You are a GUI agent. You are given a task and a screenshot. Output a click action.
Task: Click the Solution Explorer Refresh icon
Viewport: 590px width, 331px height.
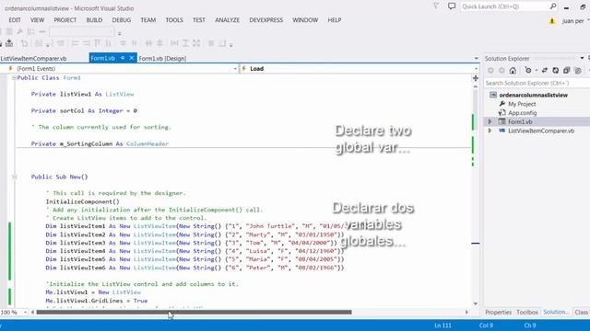click(555, 71)
